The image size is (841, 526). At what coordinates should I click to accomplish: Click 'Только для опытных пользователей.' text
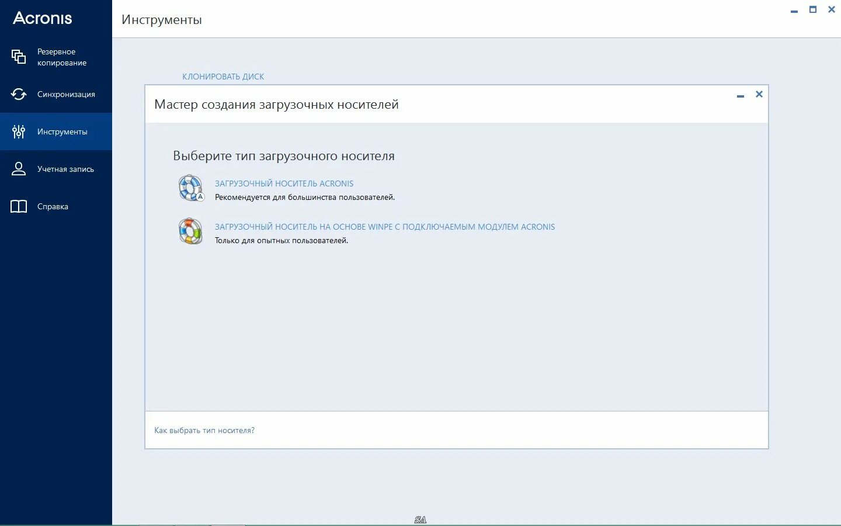click(282, 241)
